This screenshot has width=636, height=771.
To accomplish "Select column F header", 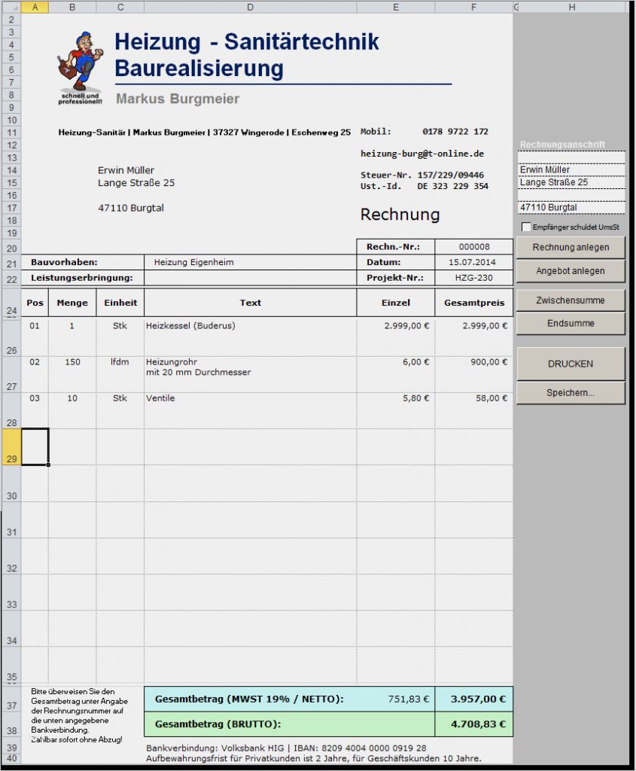I will (x=473, y=7).
